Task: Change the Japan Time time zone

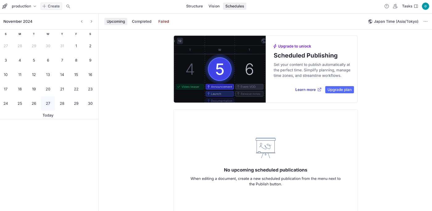Action: click(393, 21)
